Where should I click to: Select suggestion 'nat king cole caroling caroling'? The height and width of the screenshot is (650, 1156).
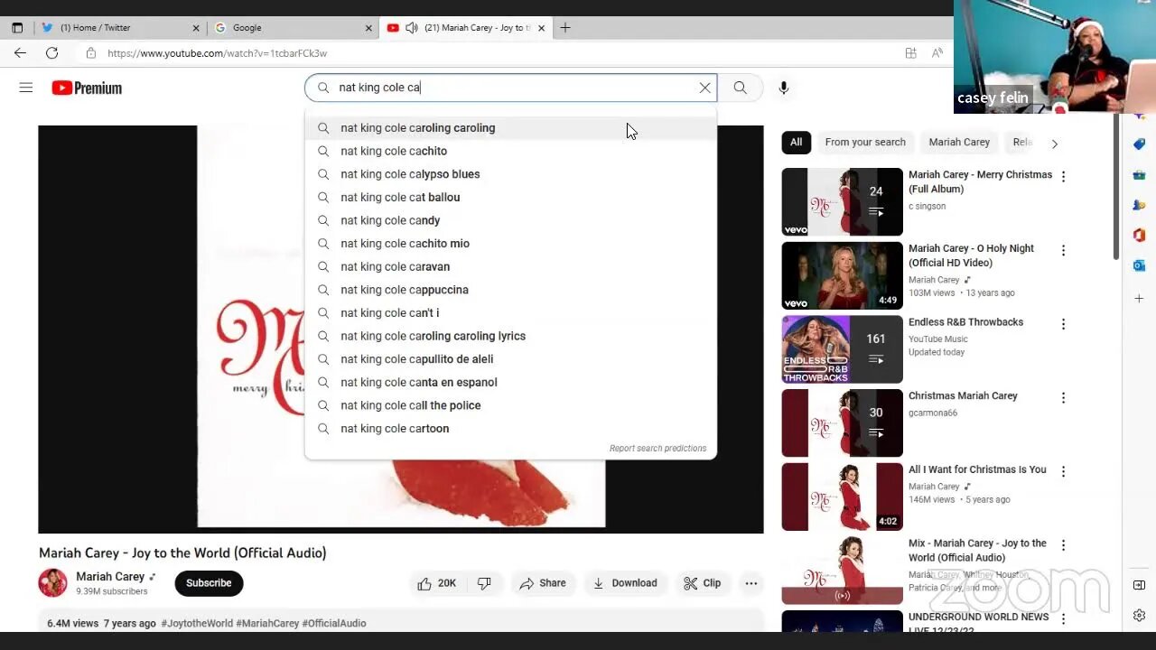[510, 128]
